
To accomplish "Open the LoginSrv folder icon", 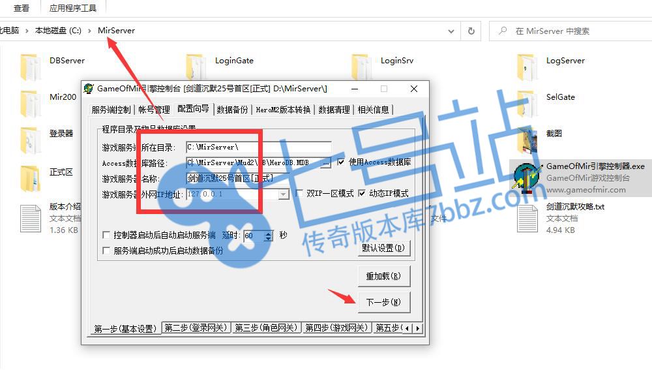I will coord(362,67).
